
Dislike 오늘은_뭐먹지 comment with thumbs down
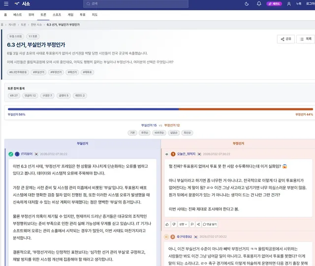[174, 224]
